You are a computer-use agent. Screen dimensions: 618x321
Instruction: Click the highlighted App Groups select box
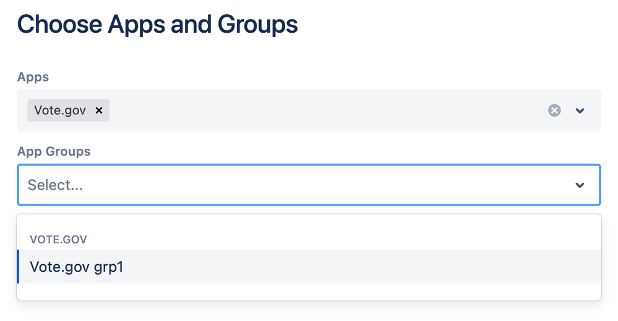pos(309,185)
